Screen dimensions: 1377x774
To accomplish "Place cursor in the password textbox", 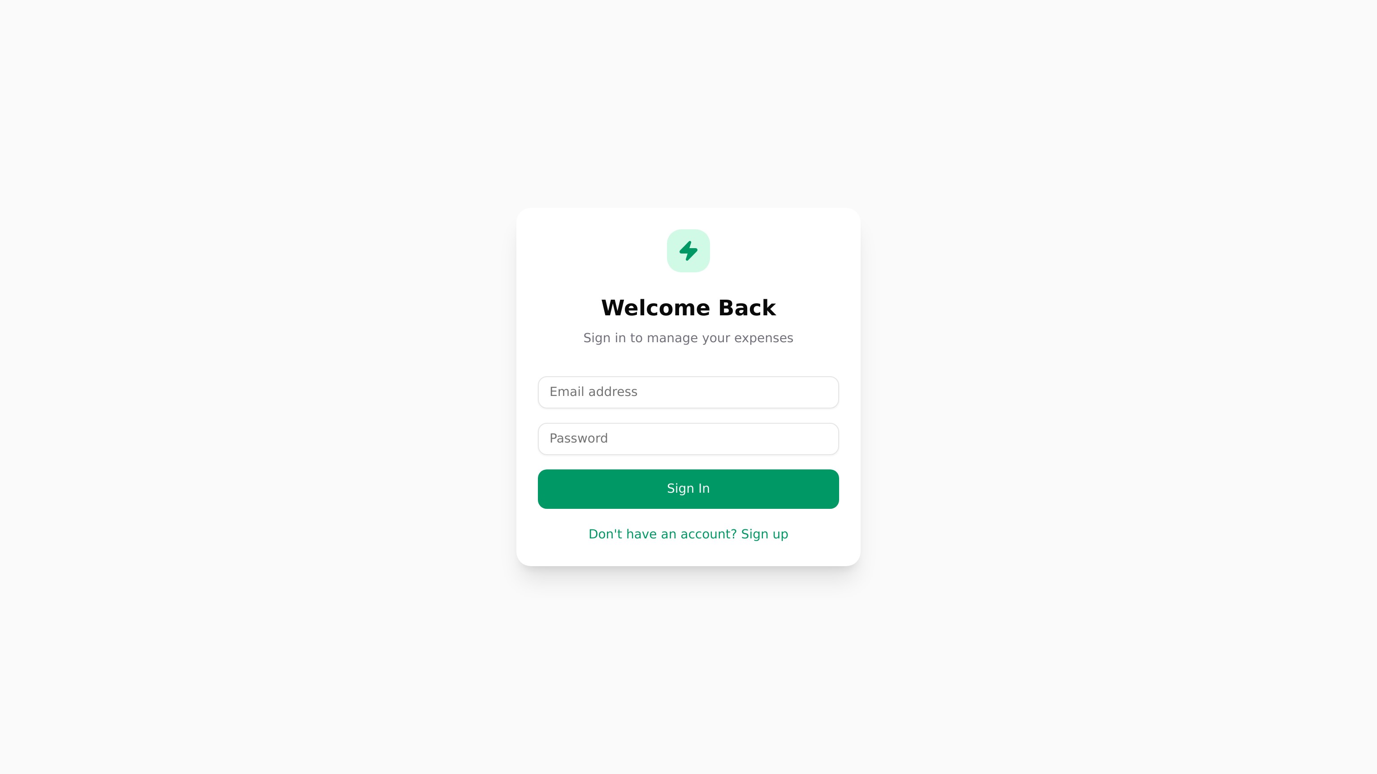I will [x=688, y=439].
